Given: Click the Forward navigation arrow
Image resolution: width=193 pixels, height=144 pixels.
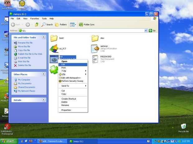Looking at the screenshot, I should 28,24.
